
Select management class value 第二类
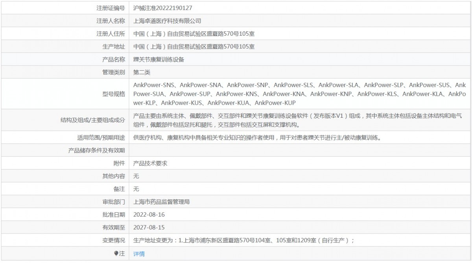[x=142, y=73]
